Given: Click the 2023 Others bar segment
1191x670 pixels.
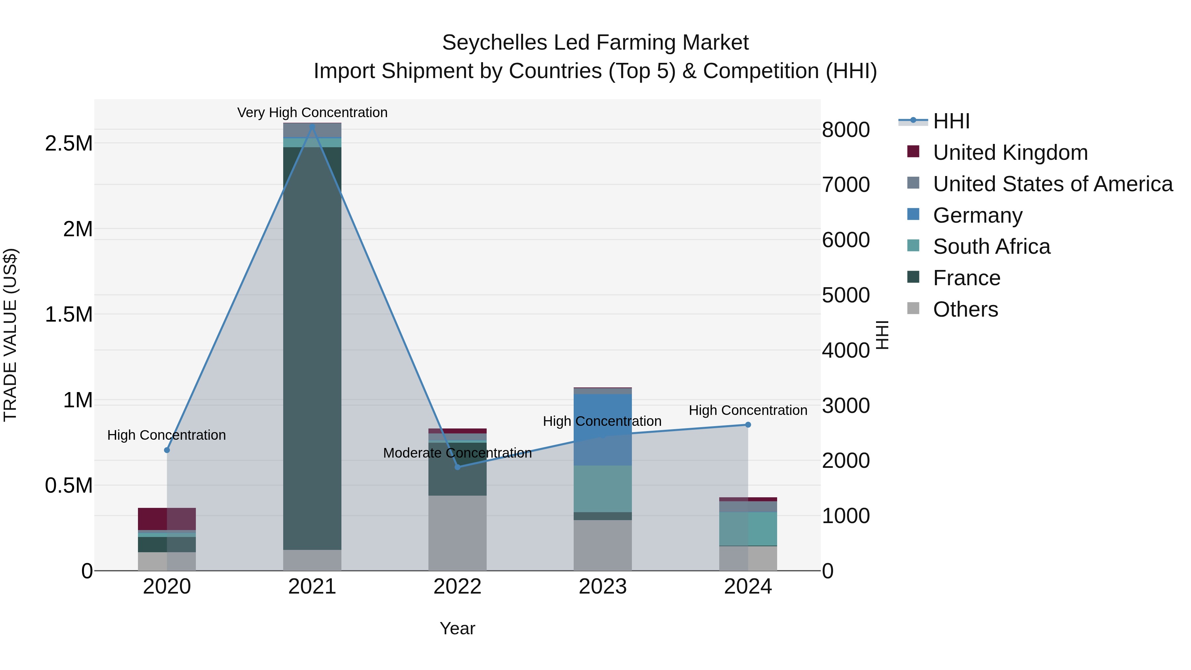Looking at the screenshot, I should pos(602,545).
